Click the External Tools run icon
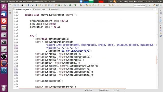 [81, 5]
